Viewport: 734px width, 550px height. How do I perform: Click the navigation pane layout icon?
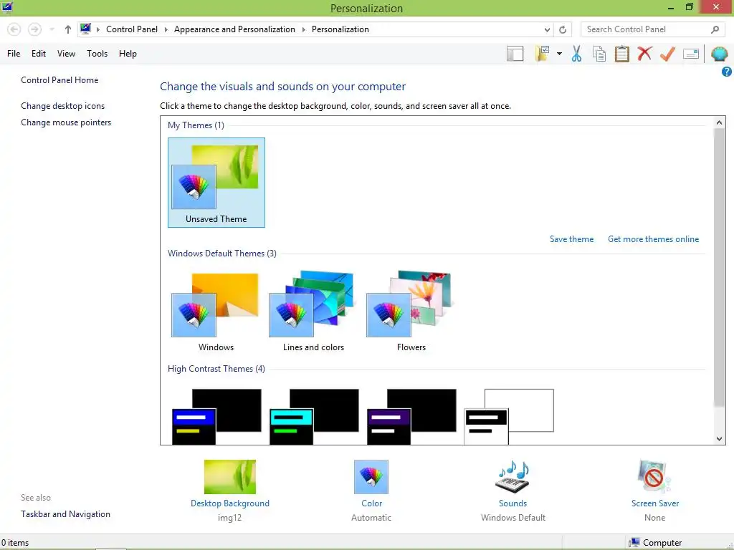[x=515, y=54]
